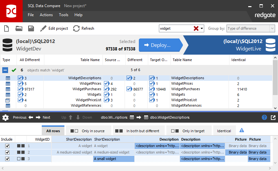Toggle Include checkbox for WidgetID 3 row
The width and height of the screenshot is (278, 171).
tap(7, 159)
